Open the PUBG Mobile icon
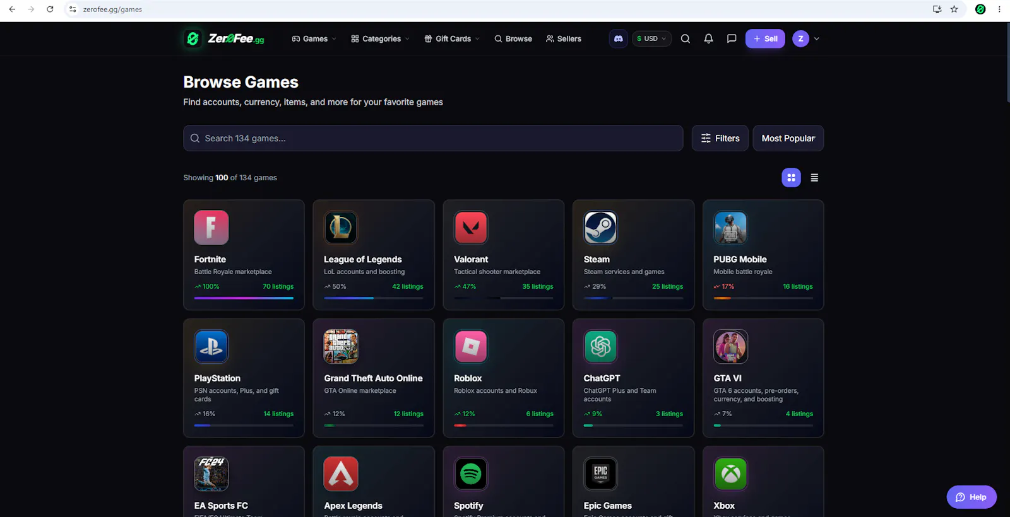1010x517 pixels. 730,228
